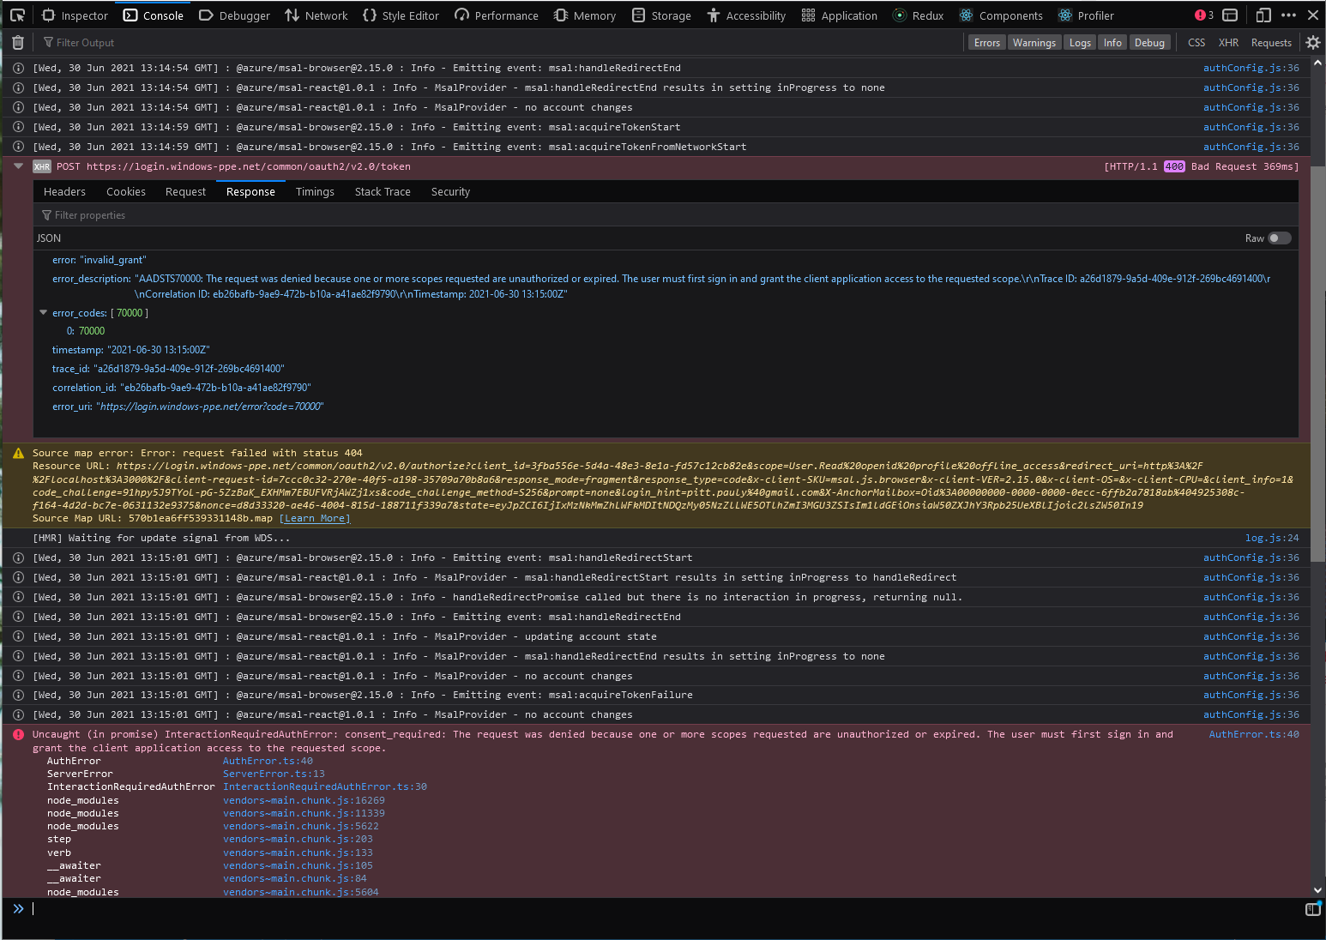
Task: Open the Headers tab
Action: 64,191
